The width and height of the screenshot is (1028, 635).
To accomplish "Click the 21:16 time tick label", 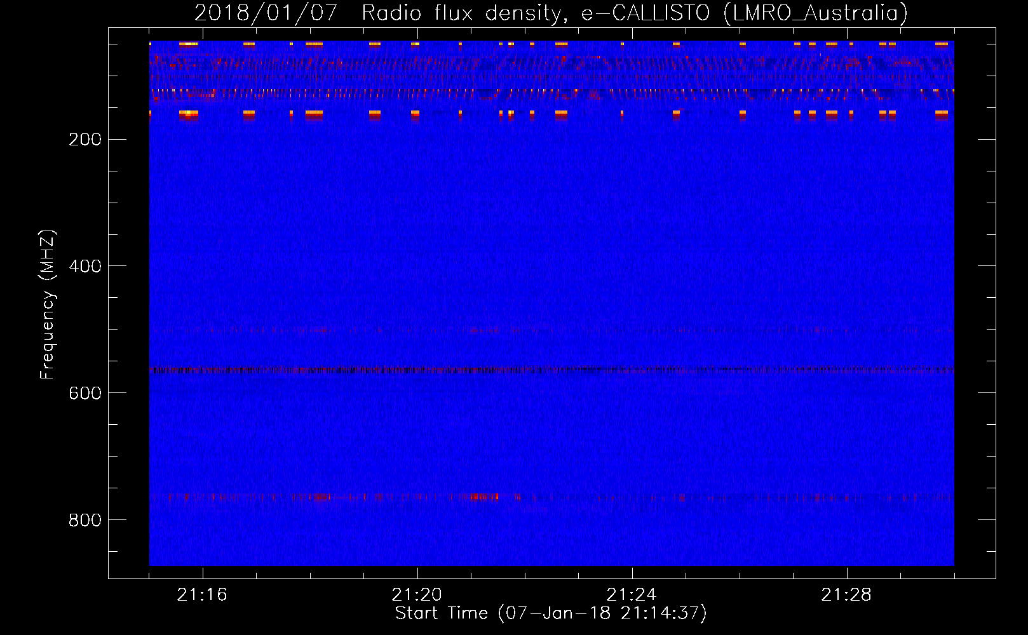I will (202, 595).
